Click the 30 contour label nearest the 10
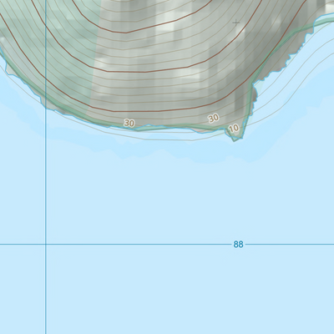The width and height of the screenshot is (334, 334). [214, 119]
